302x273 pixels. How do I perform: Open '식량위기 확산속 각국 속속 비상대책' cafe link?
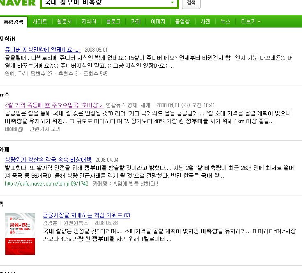[x=48, y=160]
